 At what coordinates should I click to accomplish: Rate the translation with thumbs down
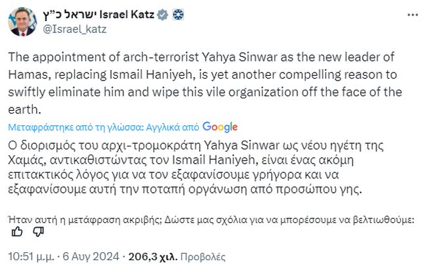point(38,231)
